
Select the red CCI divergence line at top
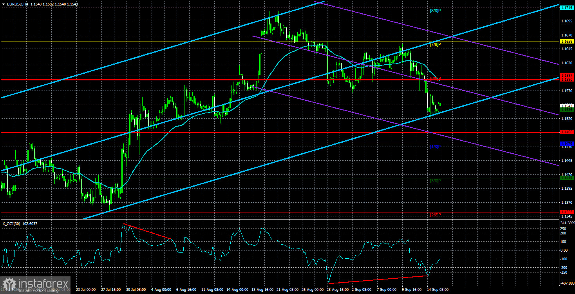pos(147,231)
